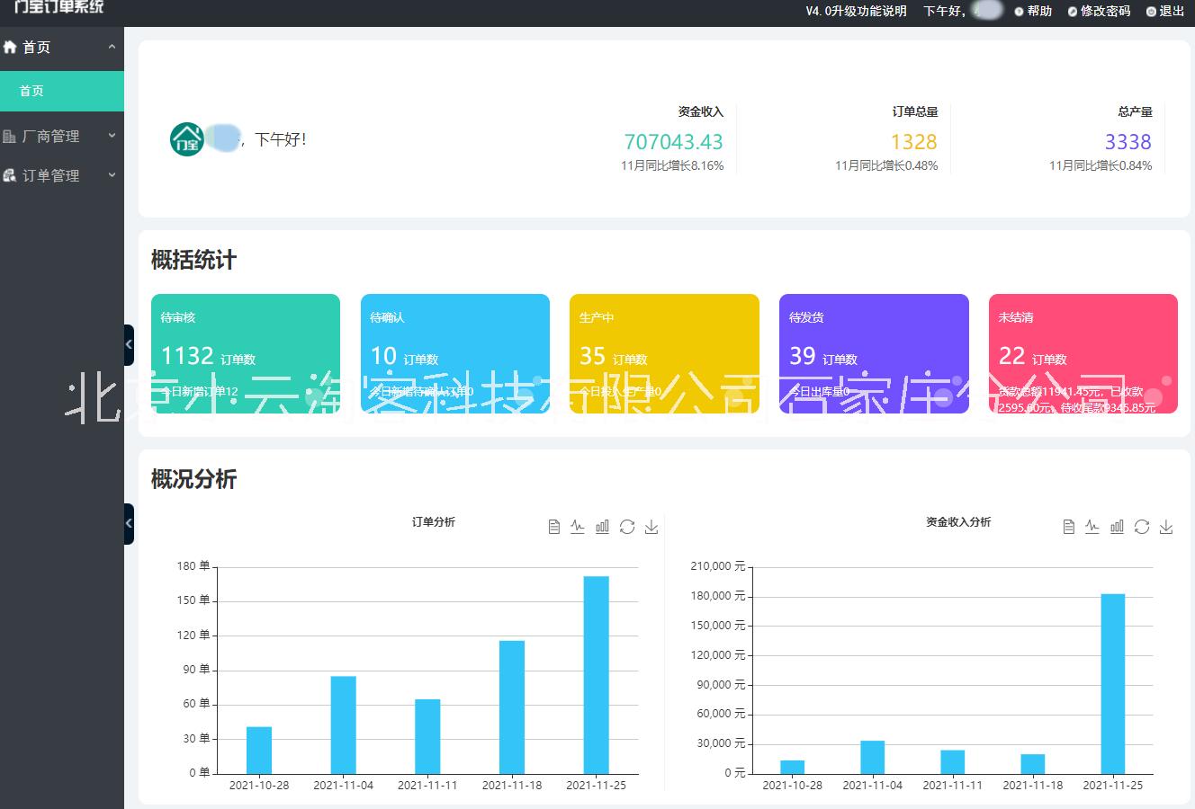Click the 帮助 link
This screenshot has height=809, width=1195.
[1039, 11]
